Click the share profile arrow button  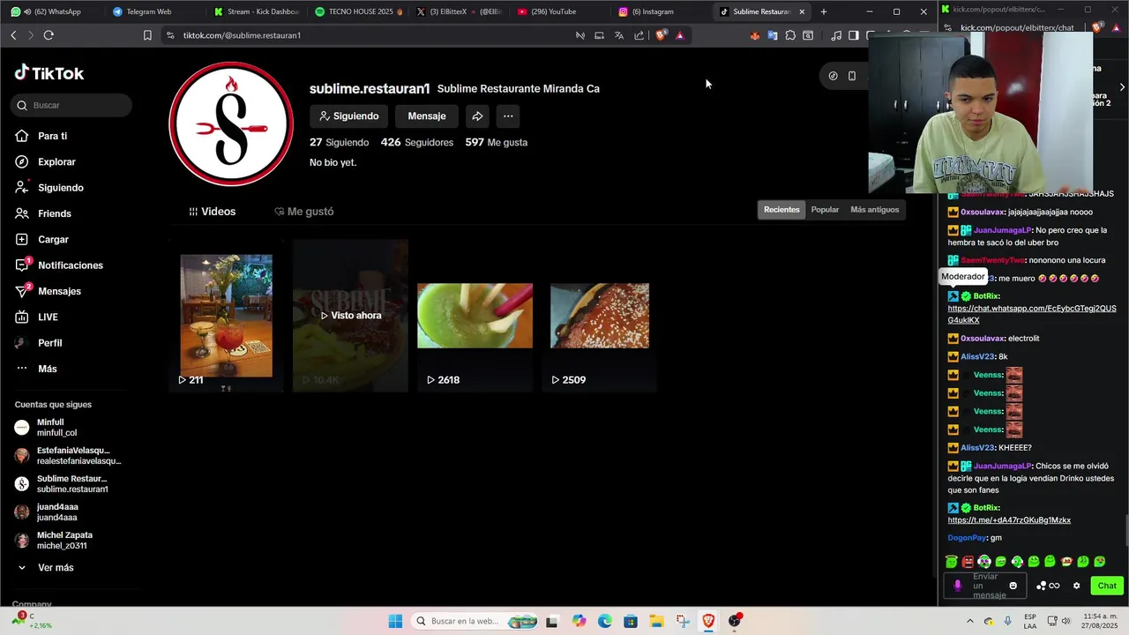click(x=477, y=116)
